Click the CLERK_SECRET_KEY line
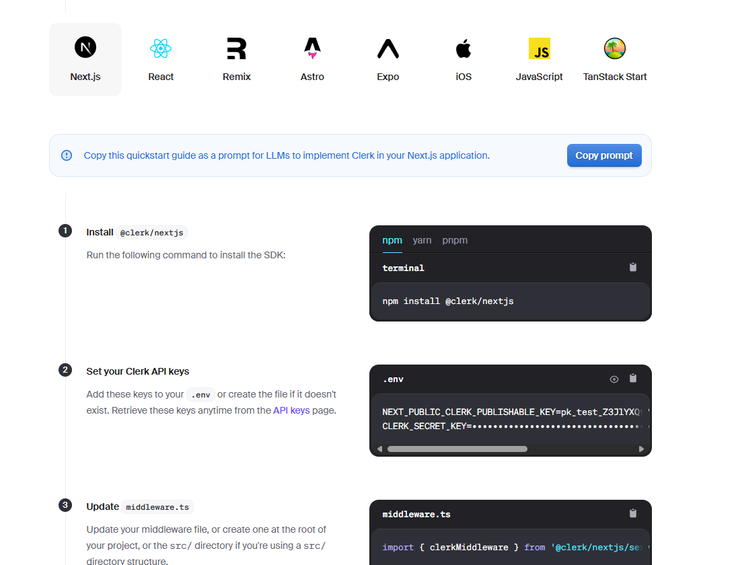 coord(512,426)
